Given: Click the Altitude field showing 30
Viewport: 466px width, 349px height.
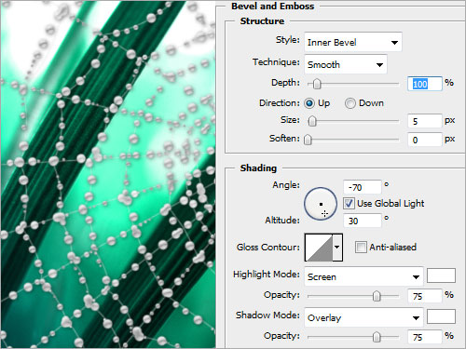Looking at the screenshot, I should point(363,221).
